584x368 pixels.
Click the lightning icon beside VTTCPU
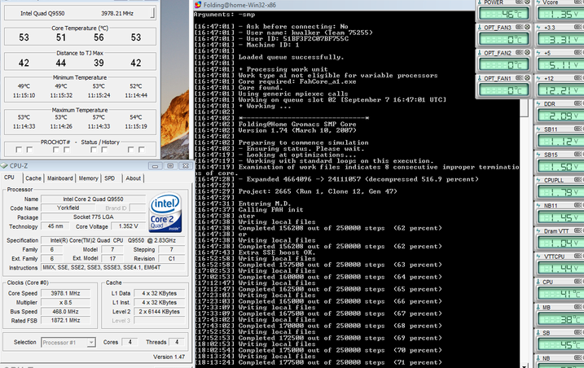coord(538,256)
